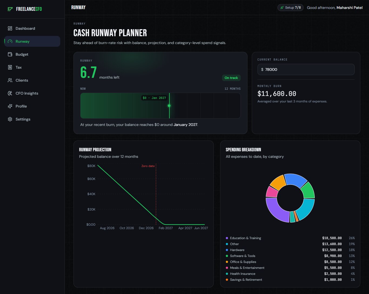Click the 26% percentage value

tap(352, 238)
